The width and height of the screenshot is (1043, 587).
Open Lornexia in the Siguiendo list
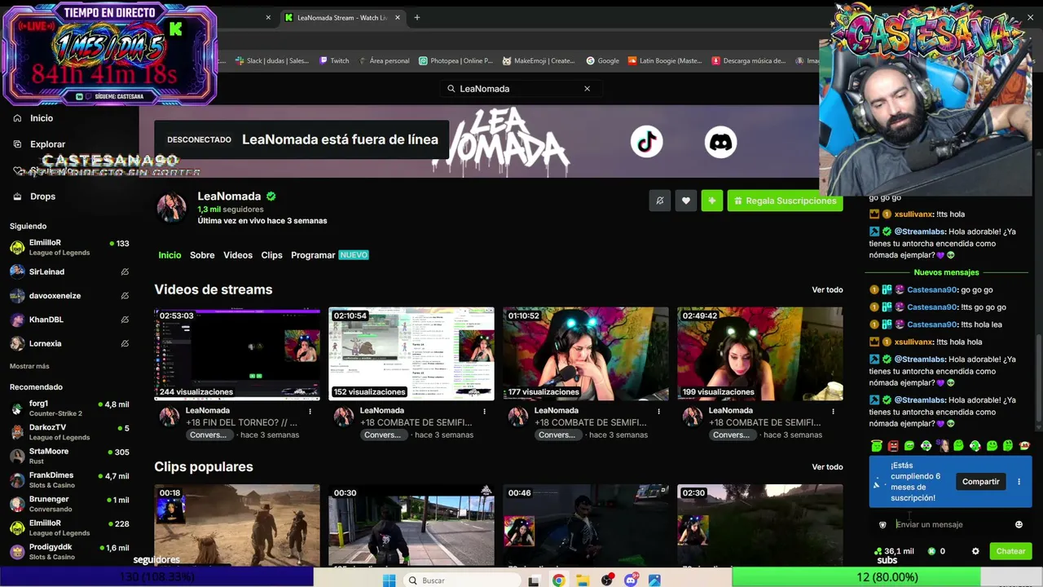[69, 344]
